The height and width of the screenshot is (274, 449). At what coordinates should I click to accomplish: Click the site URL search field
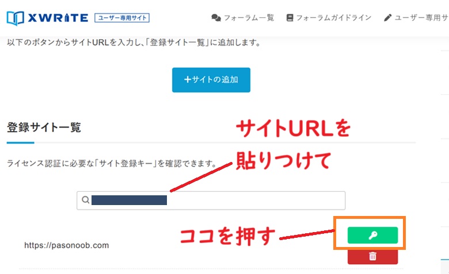(x=211, y=200)
